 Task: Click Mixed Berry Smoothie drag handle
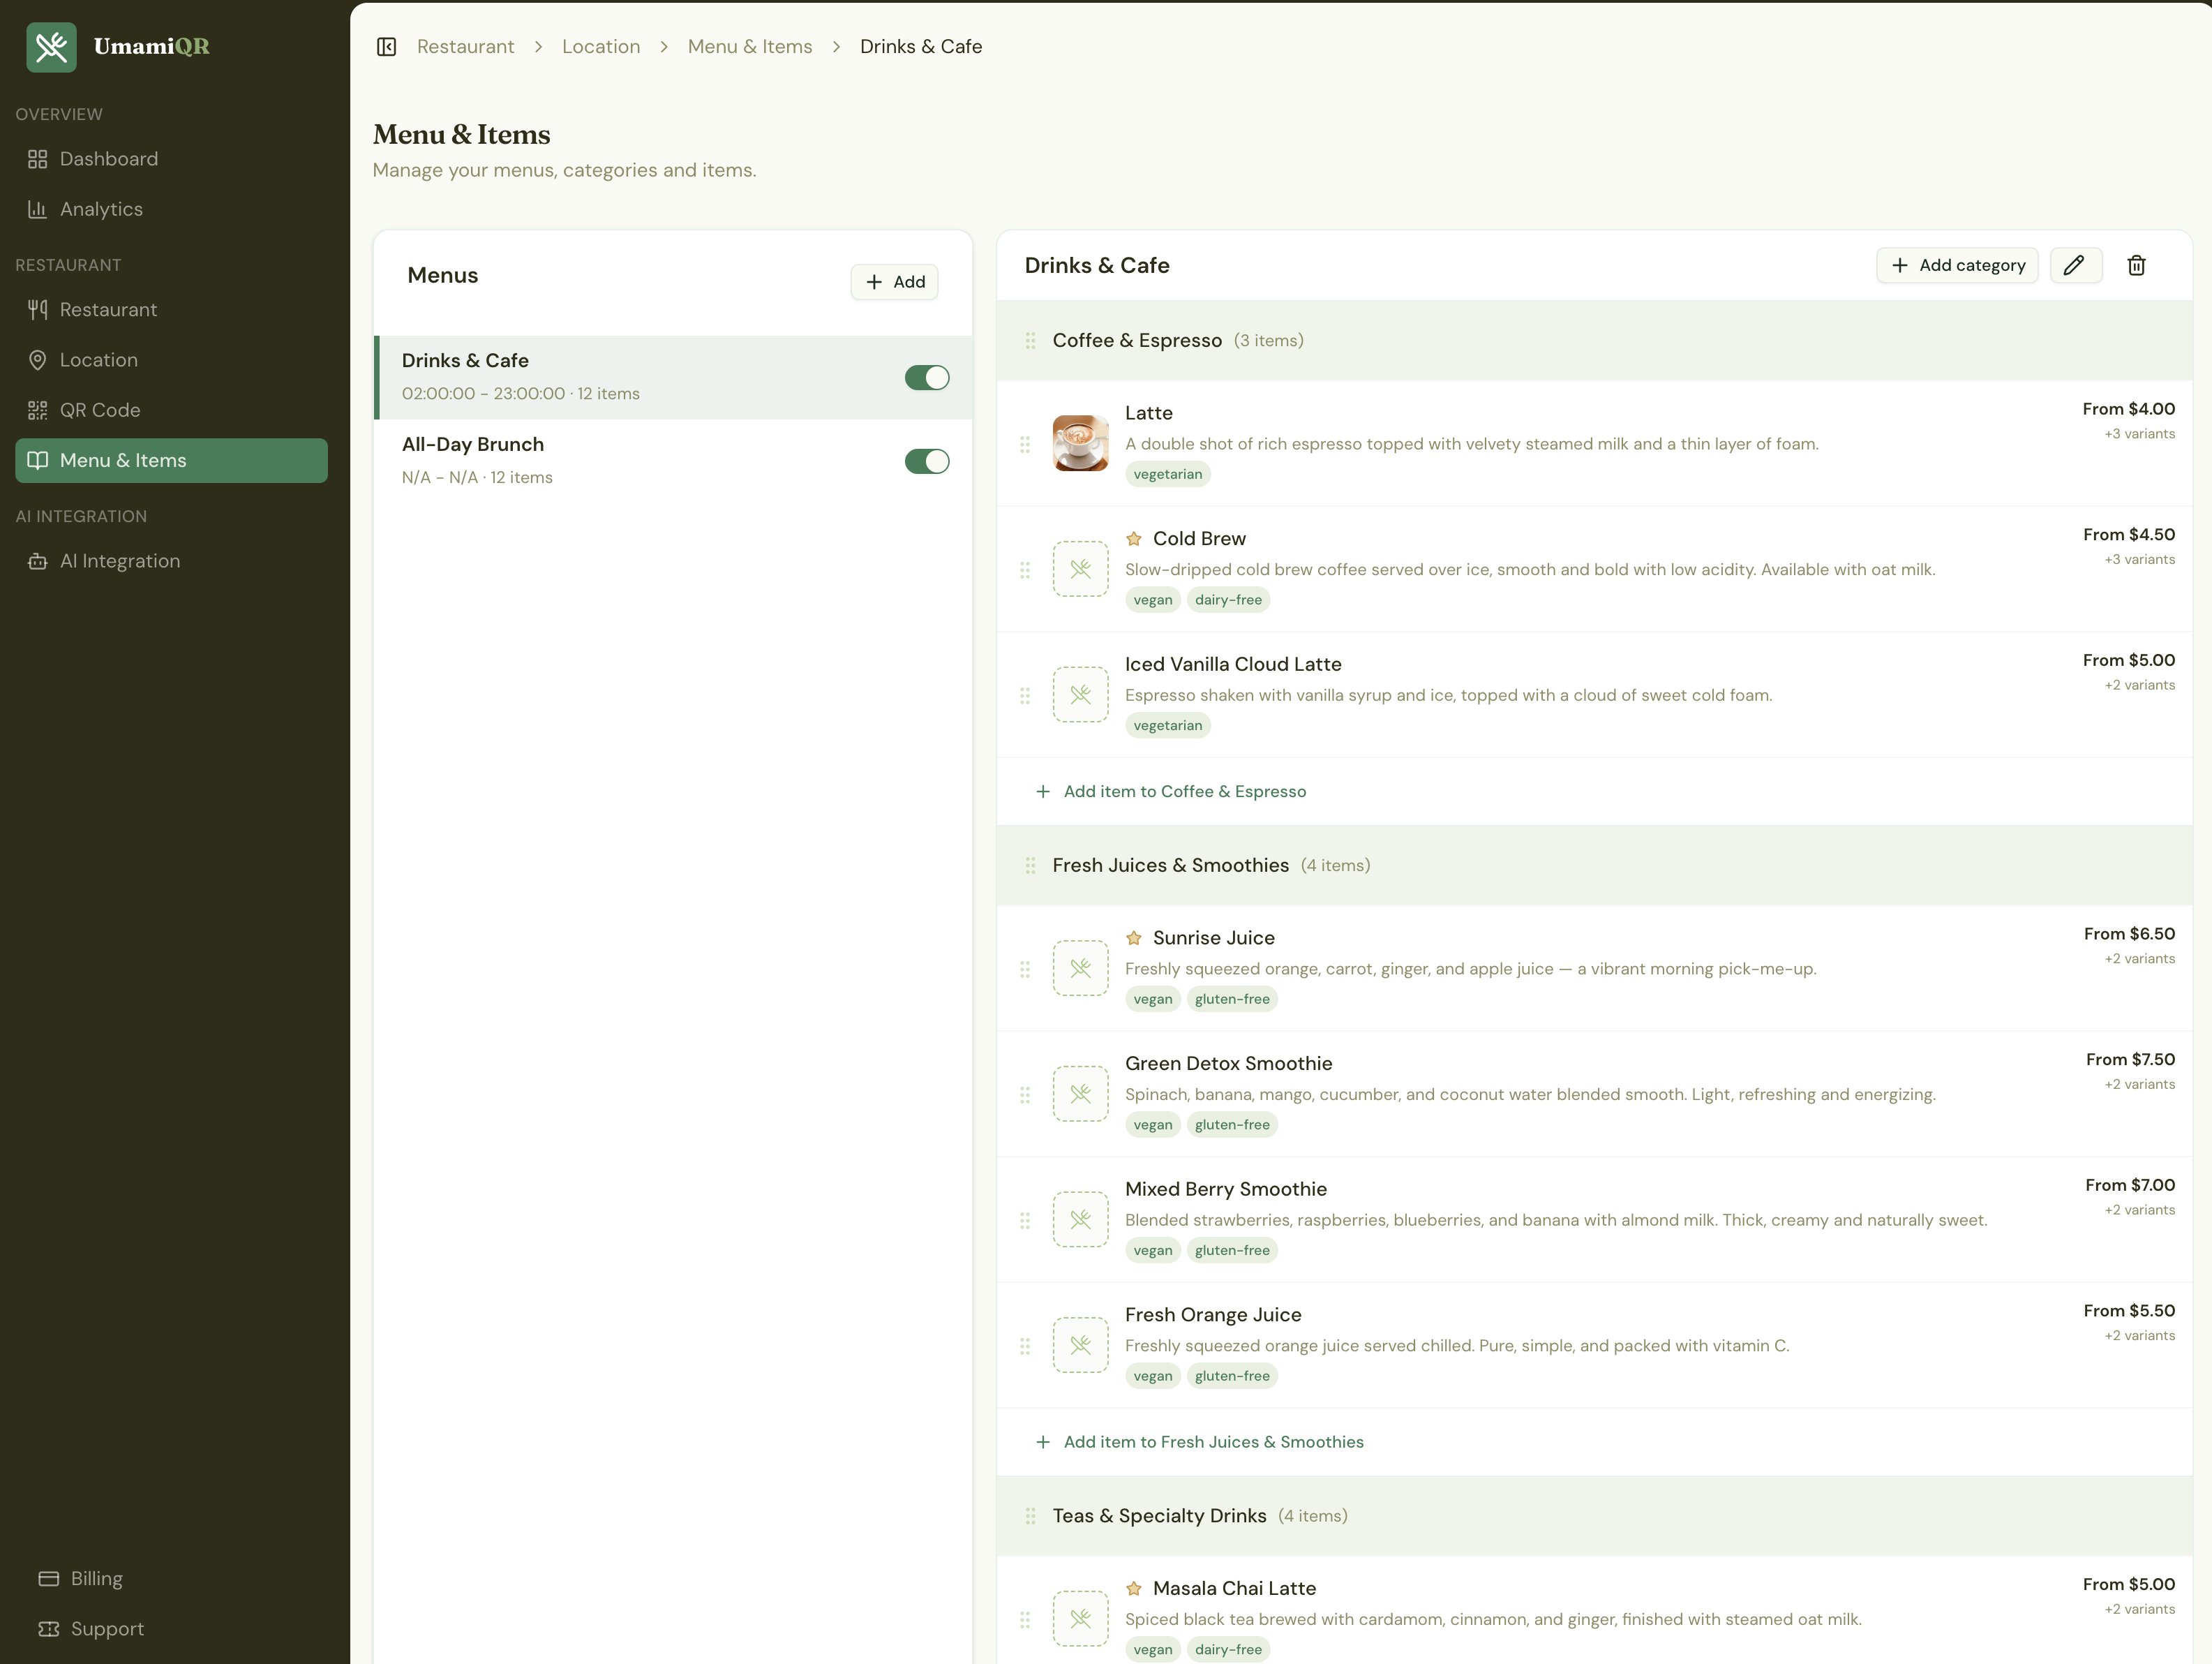pyautogui.click(x=1025, y=1220)
